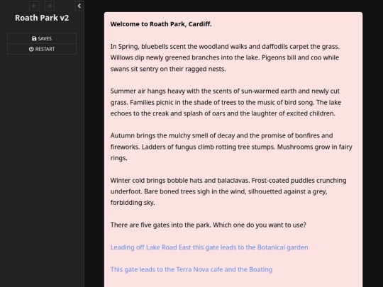Open the Saves menu
Image resolution: width=383 pixels, height=287 pixels.
click(x=42, y=38)
